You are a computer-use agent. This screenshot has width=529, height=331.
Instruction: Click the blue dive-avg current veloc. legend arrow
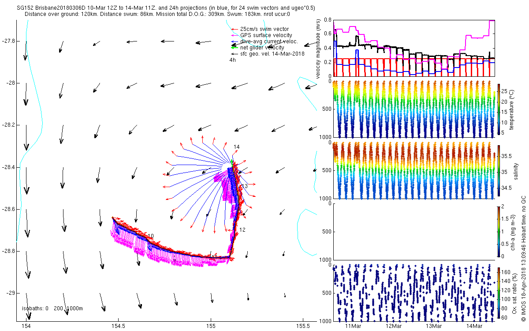(234, 41)
